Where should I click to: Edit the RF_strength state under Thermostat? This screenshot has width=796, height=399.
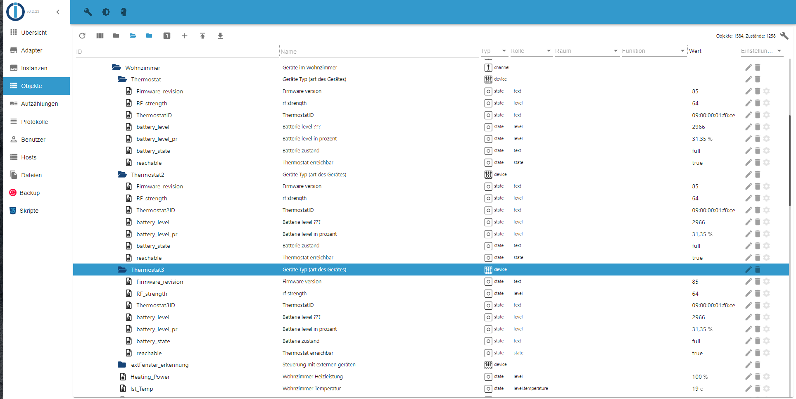coord(748,103)
